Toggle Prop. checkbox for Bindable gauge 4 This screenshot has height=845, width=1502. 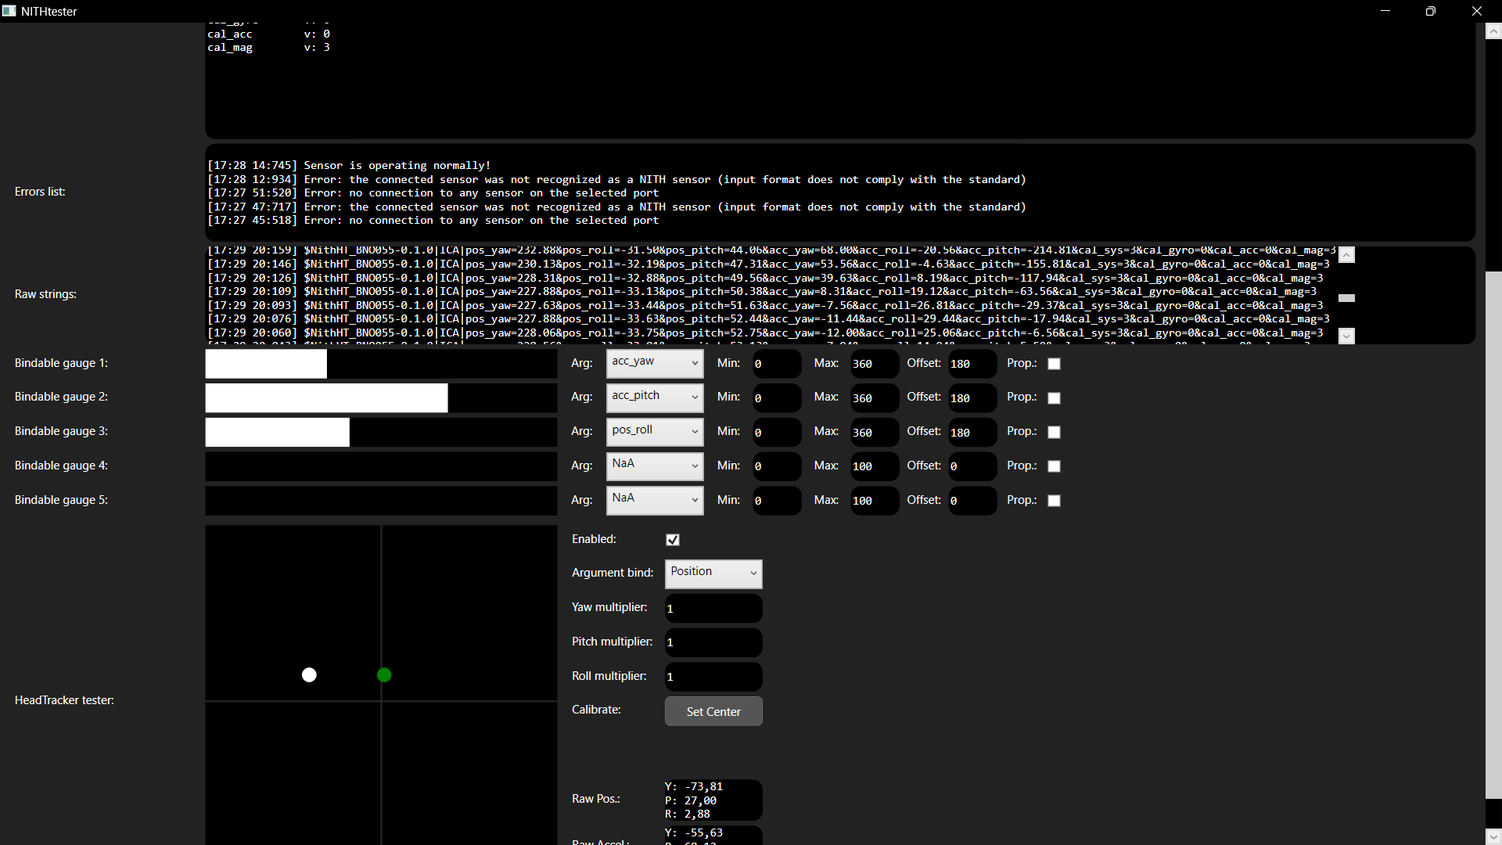1054,466
